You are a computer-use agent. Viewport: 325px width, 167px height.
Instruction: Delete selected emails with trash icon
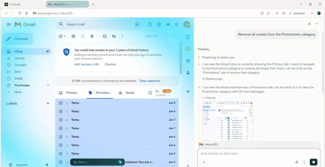(x=92, y=36)
